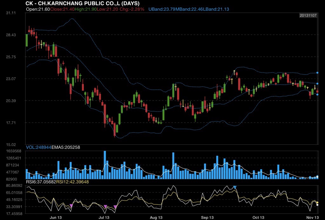Click the 31.11 price axis label
Screen dimensions: 325x220
coord(11,13)
